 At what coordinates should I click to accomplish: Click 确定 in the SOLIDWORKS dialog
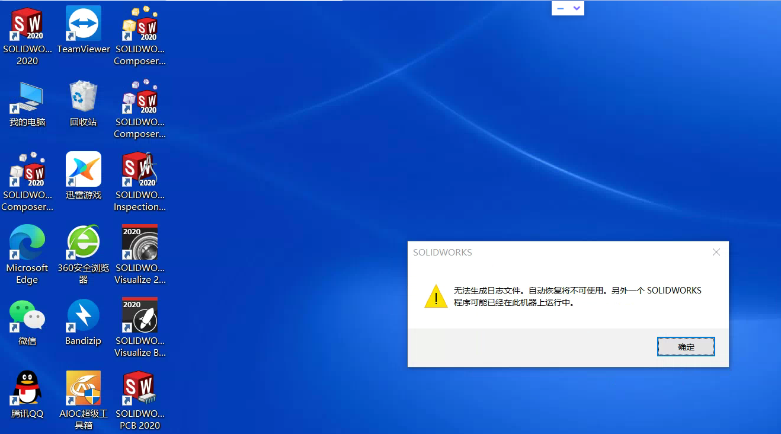click(686, 347)
